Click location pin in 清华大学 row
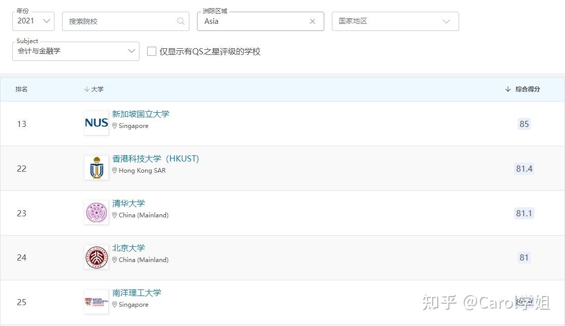565x326 pixels. [115, 215]
